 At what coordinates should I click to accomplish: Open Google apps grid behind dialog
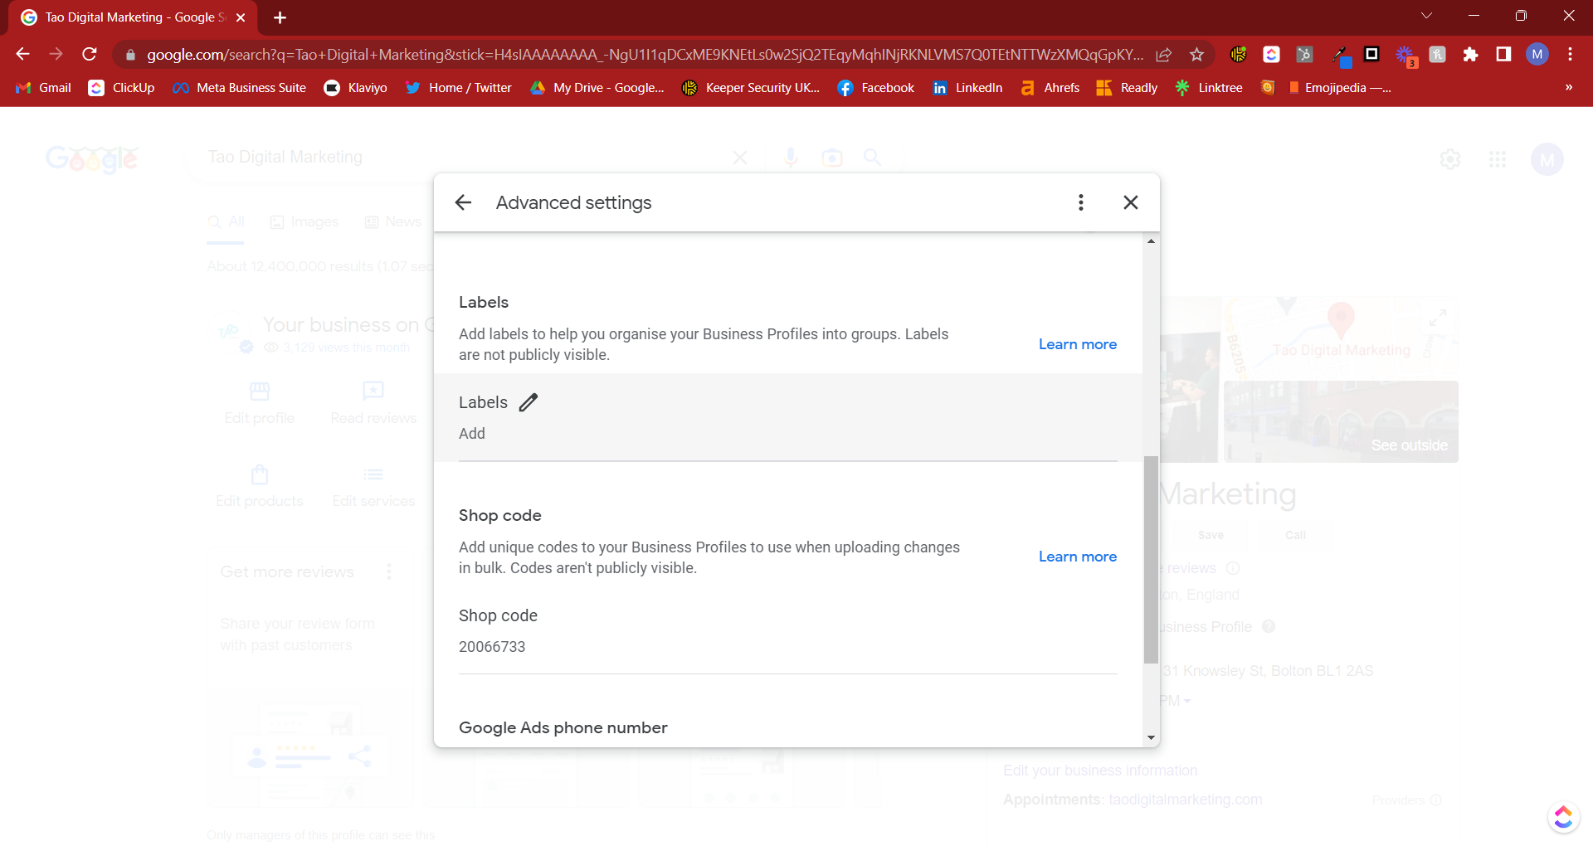click(1498, 159)
